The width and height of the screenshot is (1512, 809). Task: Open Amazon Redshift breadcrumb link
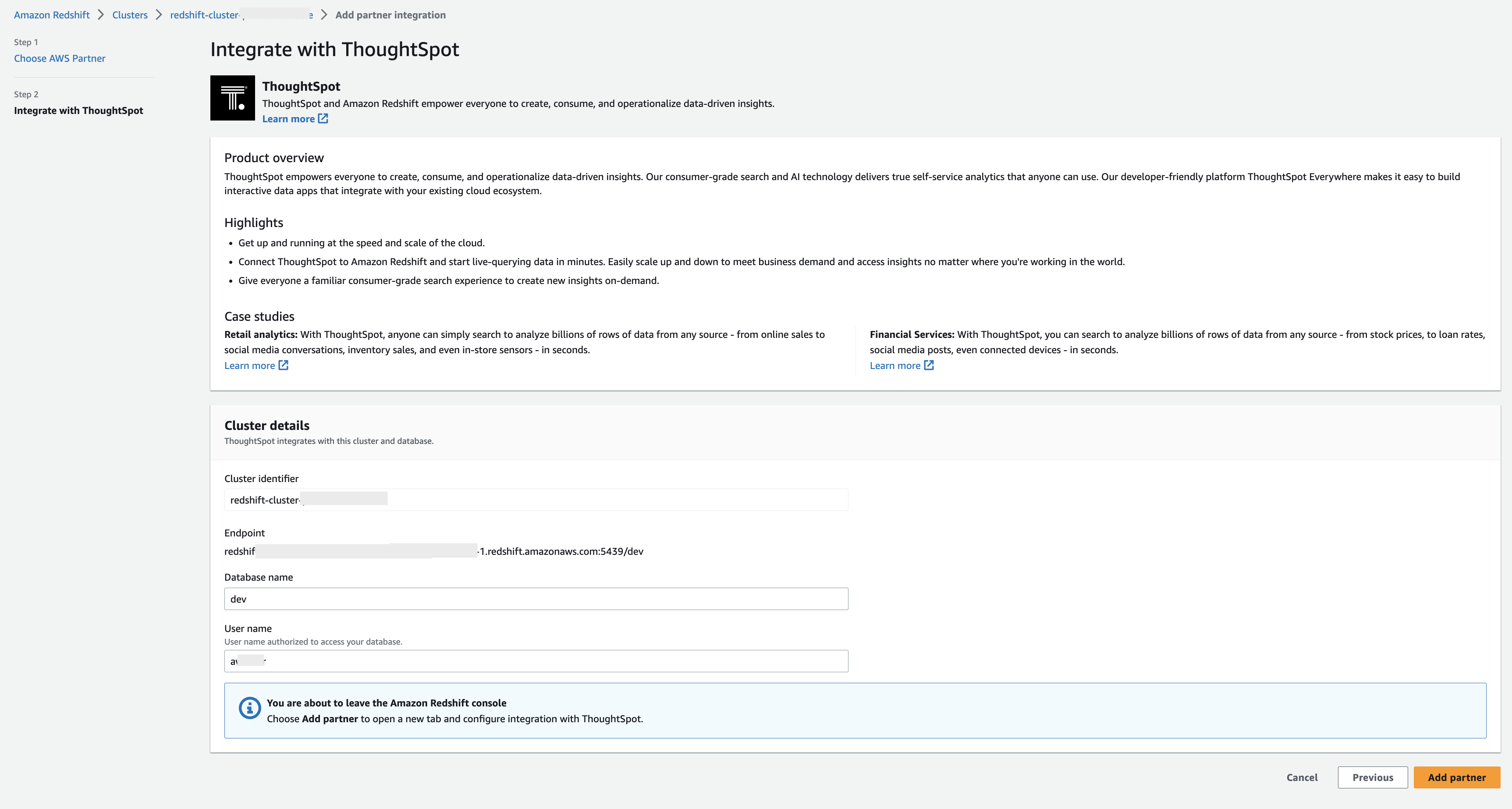click(x=52, y=14)
